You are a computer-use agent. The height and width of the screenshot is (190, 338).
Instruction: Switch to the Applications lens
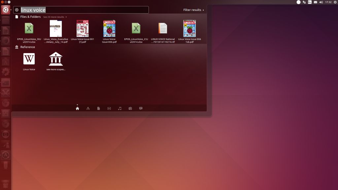pyautogui.click(x=88, y=108)
